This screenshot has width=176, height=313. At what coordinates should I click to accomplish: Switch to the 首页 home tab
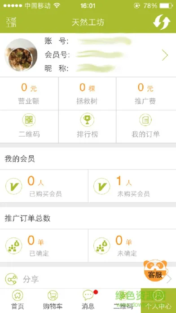(18, 300)
